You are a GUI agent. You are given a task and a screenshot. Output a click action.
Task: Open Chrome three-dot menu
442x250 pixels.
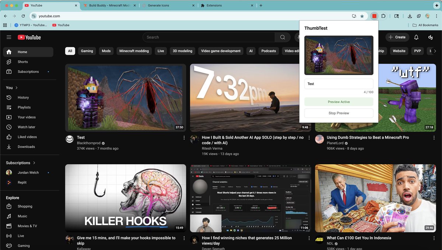click(436, 16)
